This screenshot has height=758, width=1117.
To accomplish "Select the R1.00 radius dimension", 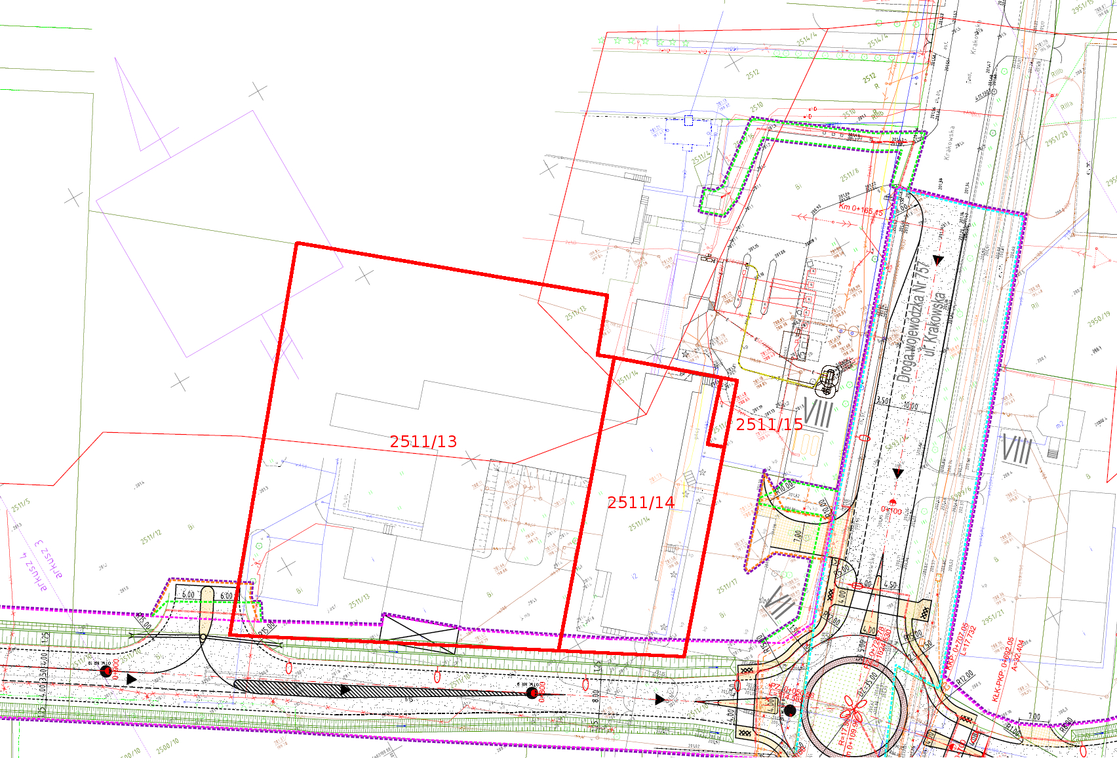I will [x=1012, y=729].
